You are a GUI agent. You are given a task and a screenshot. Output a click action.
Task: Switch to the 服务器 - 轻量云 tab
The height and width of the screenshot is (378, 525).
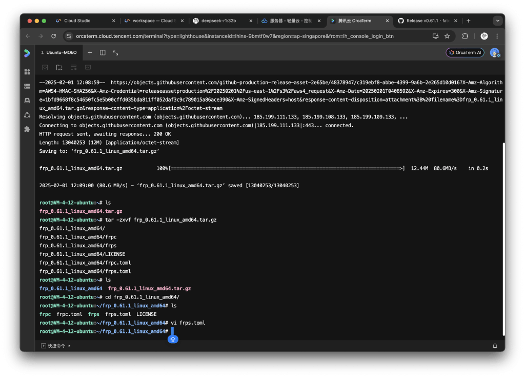coord(291,21)
